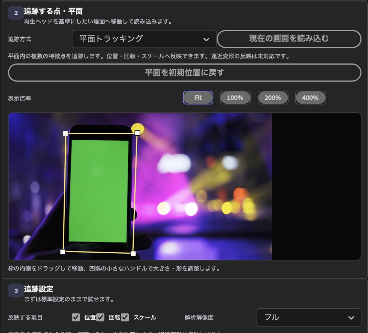This screenshot has height=333, width=368.
Task: Click the text 再生ヘッドを基準にしたい場面へ移動して読み込みます。
Action: point(98,22)
